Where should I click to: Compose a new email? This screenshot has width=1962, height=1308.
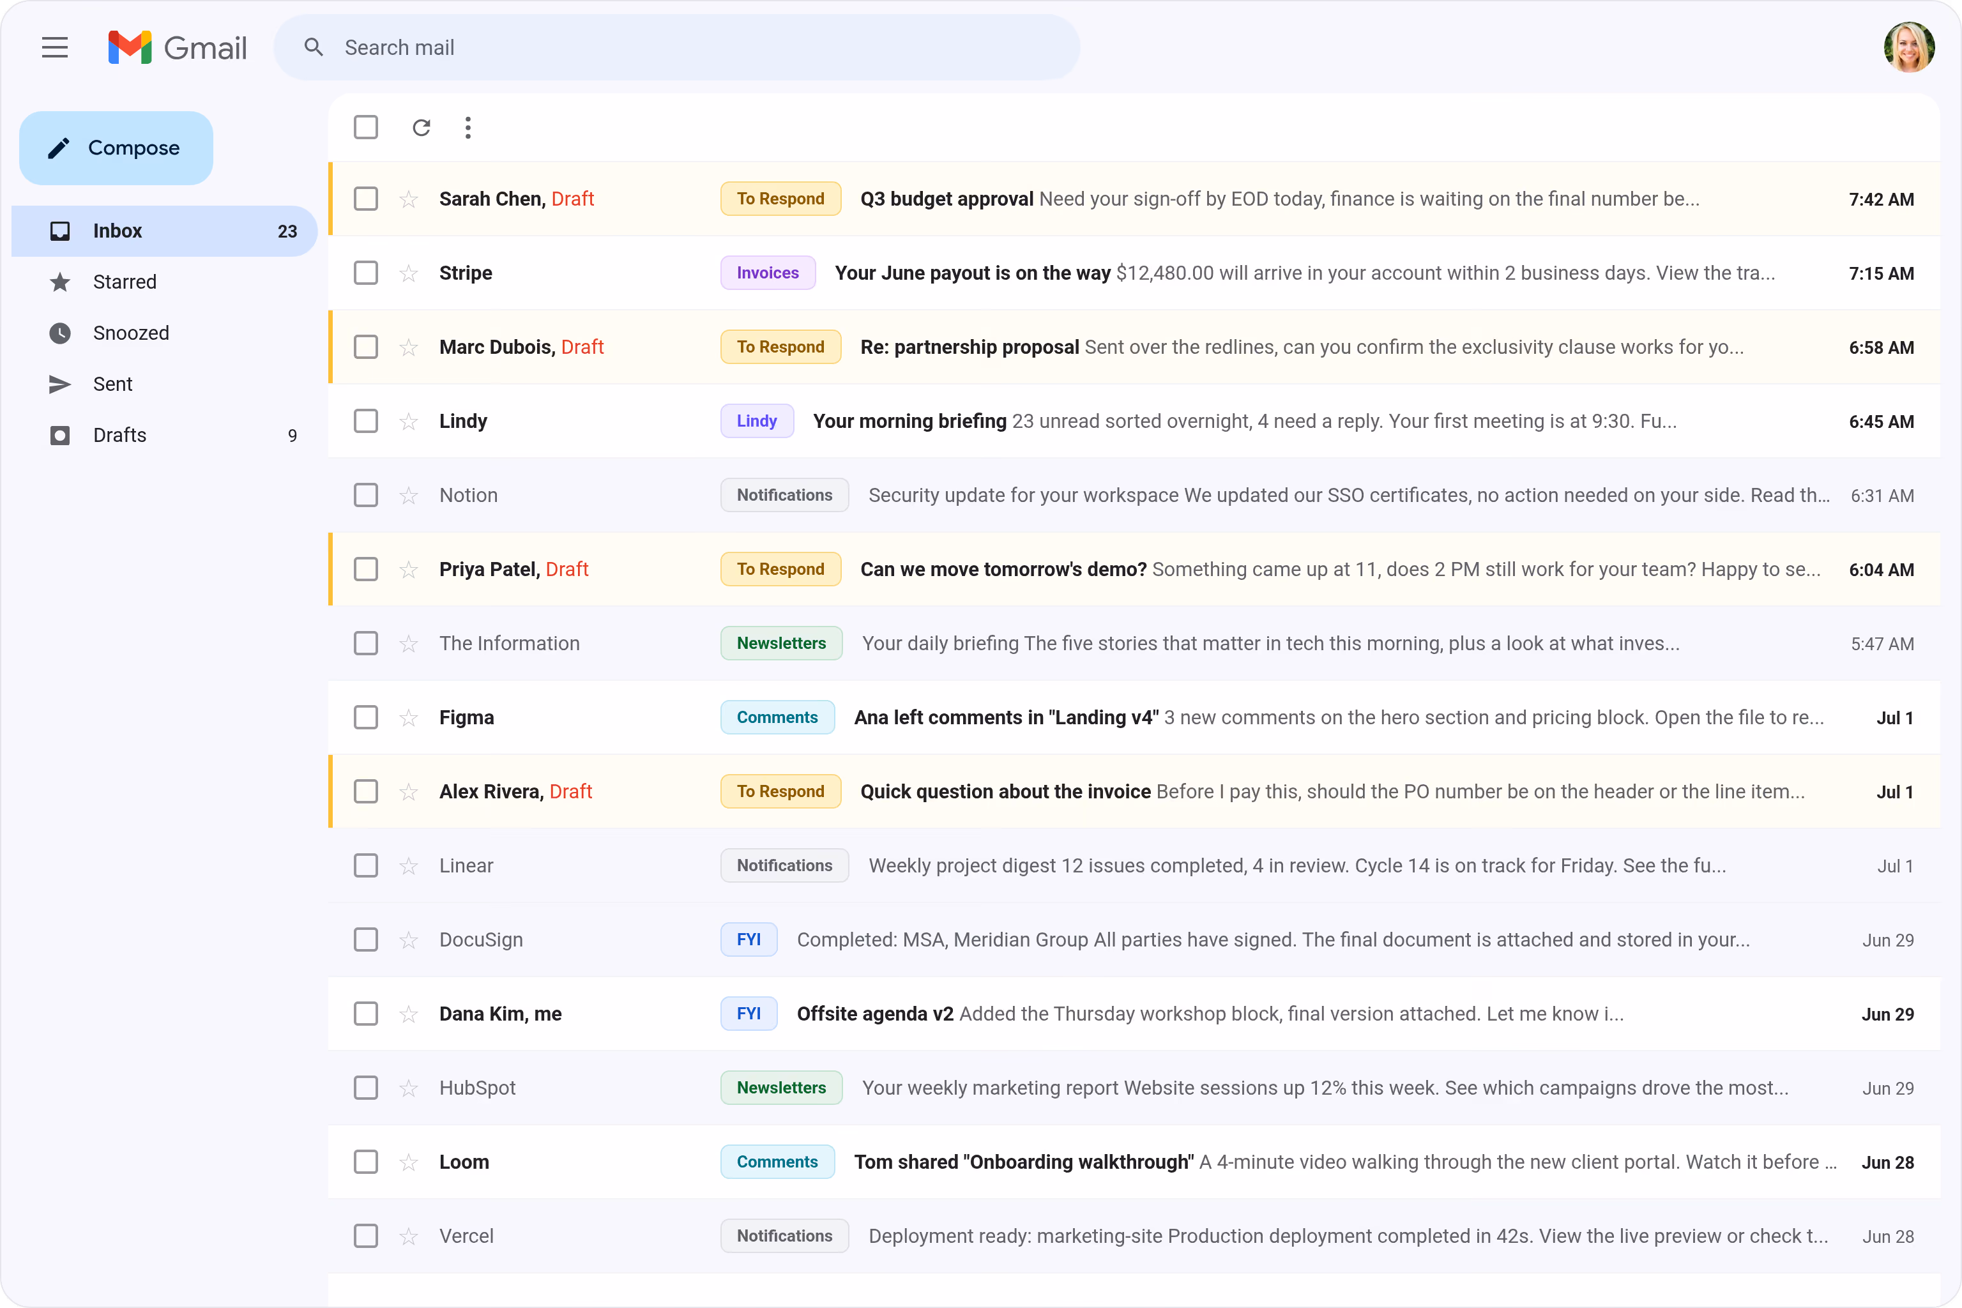click(116, 148)
